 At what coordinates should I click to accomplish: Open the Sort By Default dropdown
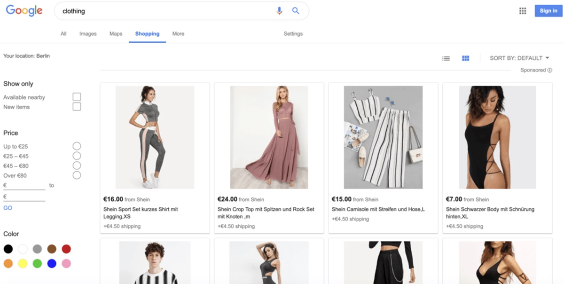519,58
